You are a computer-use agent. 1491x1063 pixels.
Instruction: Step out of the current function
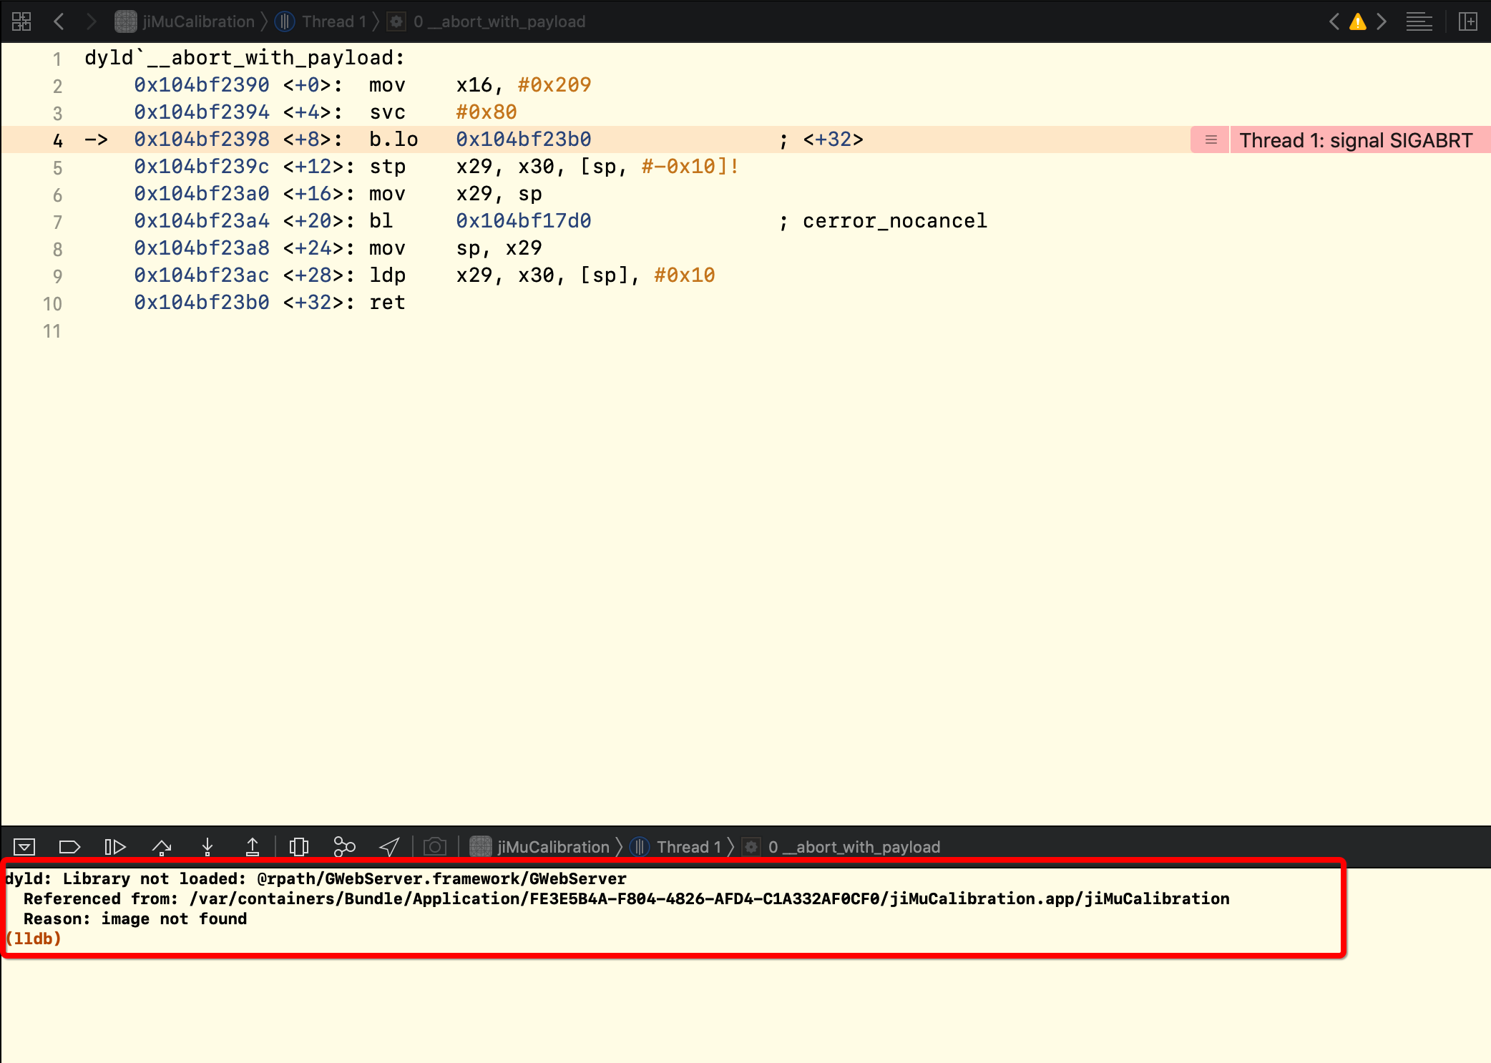(253, 847)
